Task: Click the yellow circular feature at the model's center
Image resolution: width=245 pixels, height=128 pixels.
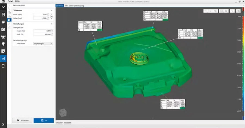Action: click(x=139, y=58)
